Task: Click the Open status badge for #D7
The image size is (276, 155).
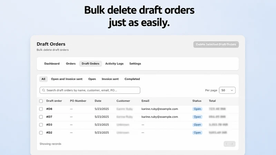Action: click(197, 117)
